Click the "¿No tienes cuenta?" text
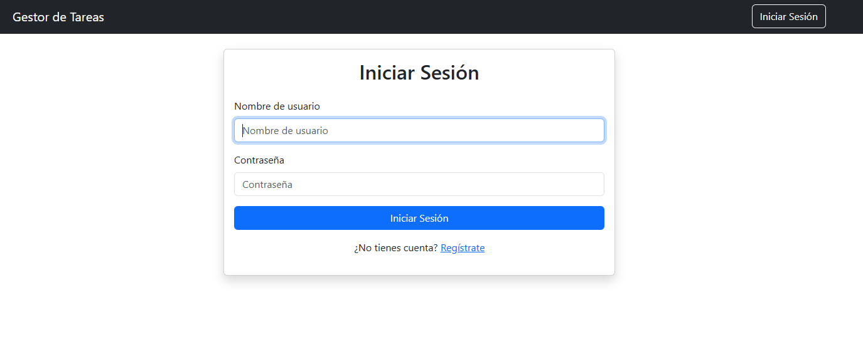Image resolution: width=863 pixels, height=347 pixels. click(x=395, y=248)
